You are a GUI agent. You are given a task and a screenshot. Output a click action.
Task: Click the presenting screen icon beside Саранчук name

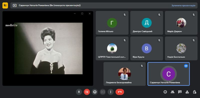click(x=15, y=5)
